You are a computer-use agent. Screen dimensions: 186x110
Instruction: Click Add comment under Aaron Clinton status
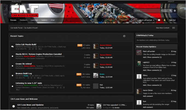(x=148, y=96)
